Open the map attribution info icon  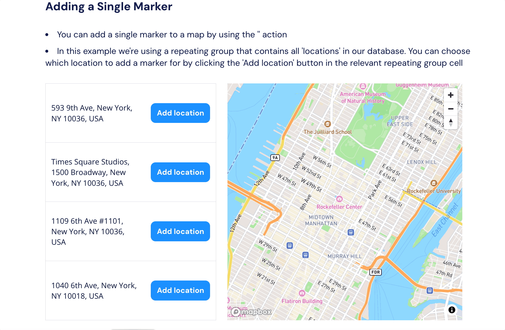tap(451, 310)
